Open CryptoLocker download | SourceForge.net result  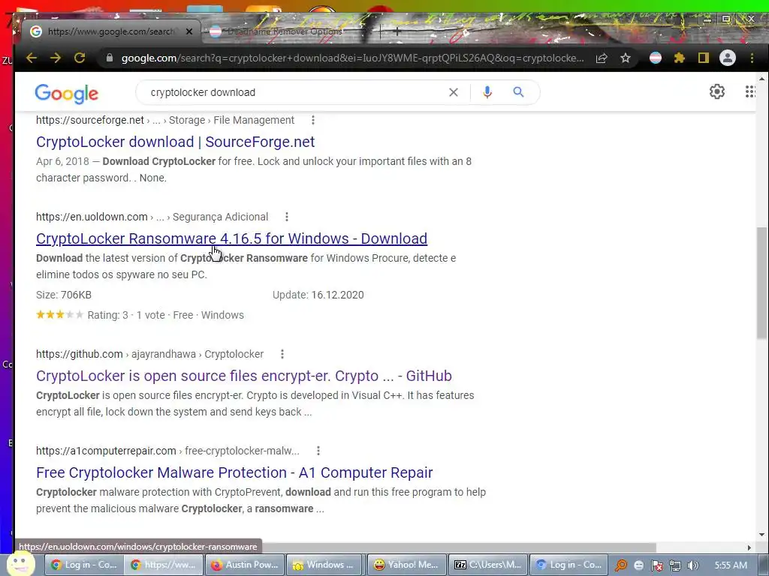tap(175, 142)
